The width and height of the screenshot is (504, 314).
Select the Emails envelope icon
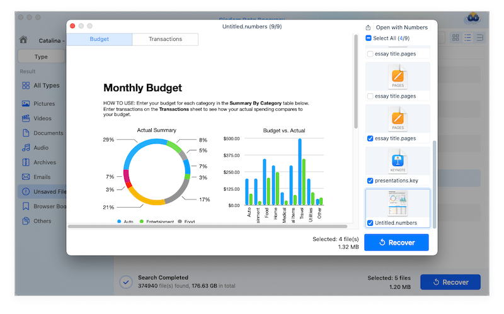click(26, 177)
